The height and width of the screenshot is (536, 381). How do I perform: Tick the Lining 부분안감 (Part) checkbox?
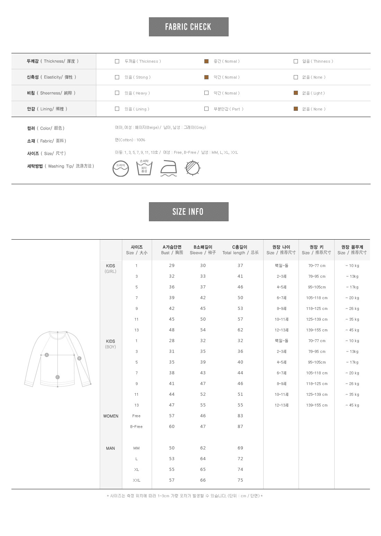click(206, 109)
